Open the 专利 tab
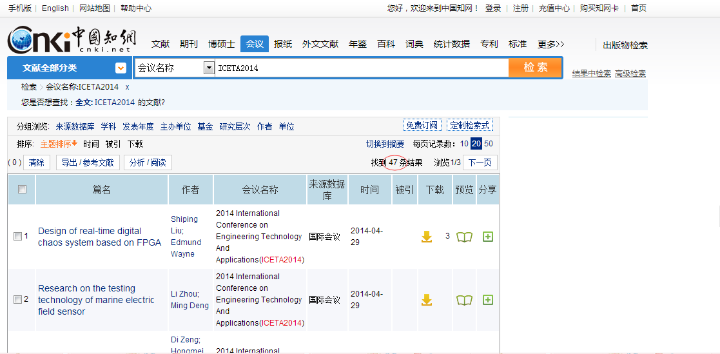The width and height of the screenshot is (720, 354). click(489, 44)
